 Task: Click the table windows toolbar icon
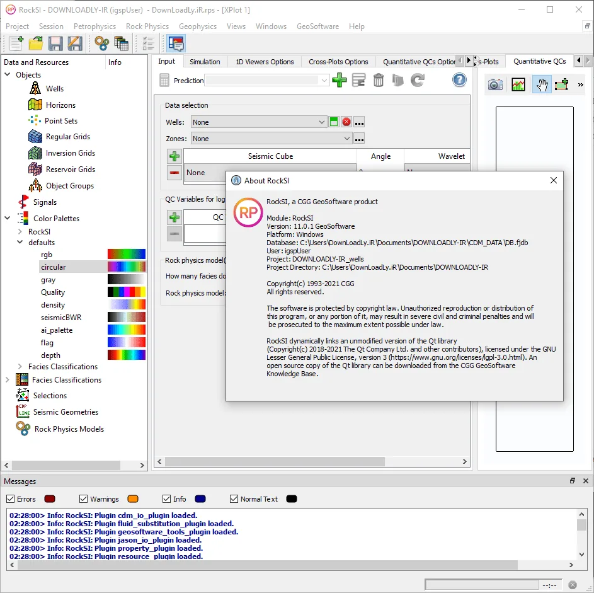[x=121, y=43]
